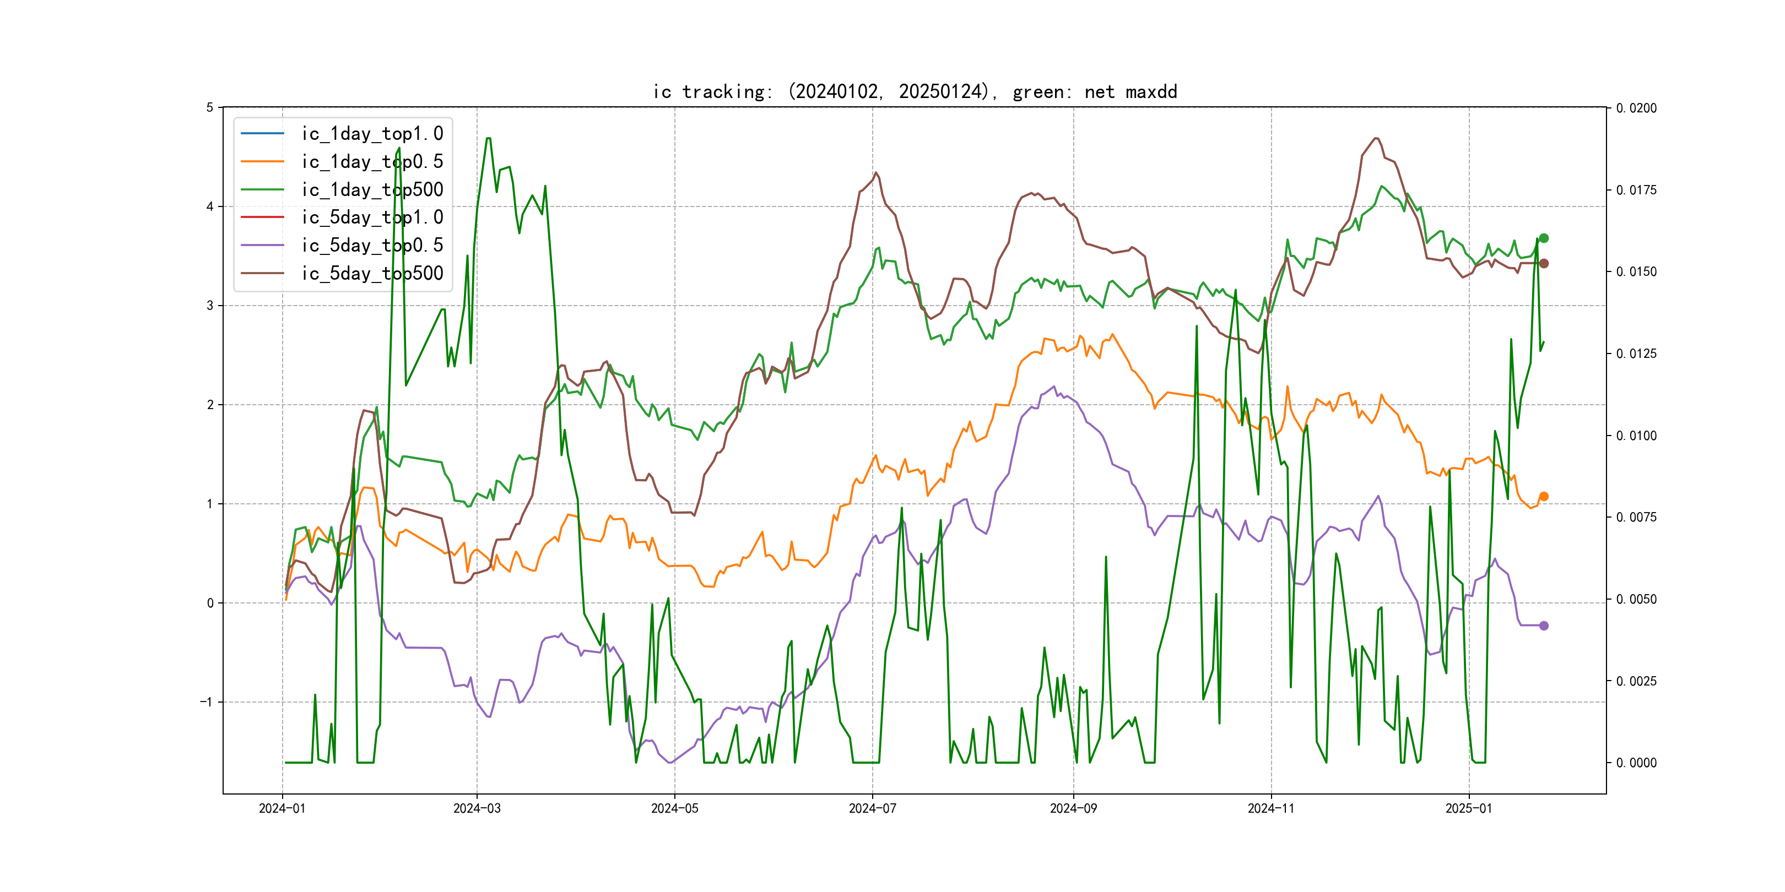Click the blue line swatch for ic_1day_top1.0

(262, 133)
